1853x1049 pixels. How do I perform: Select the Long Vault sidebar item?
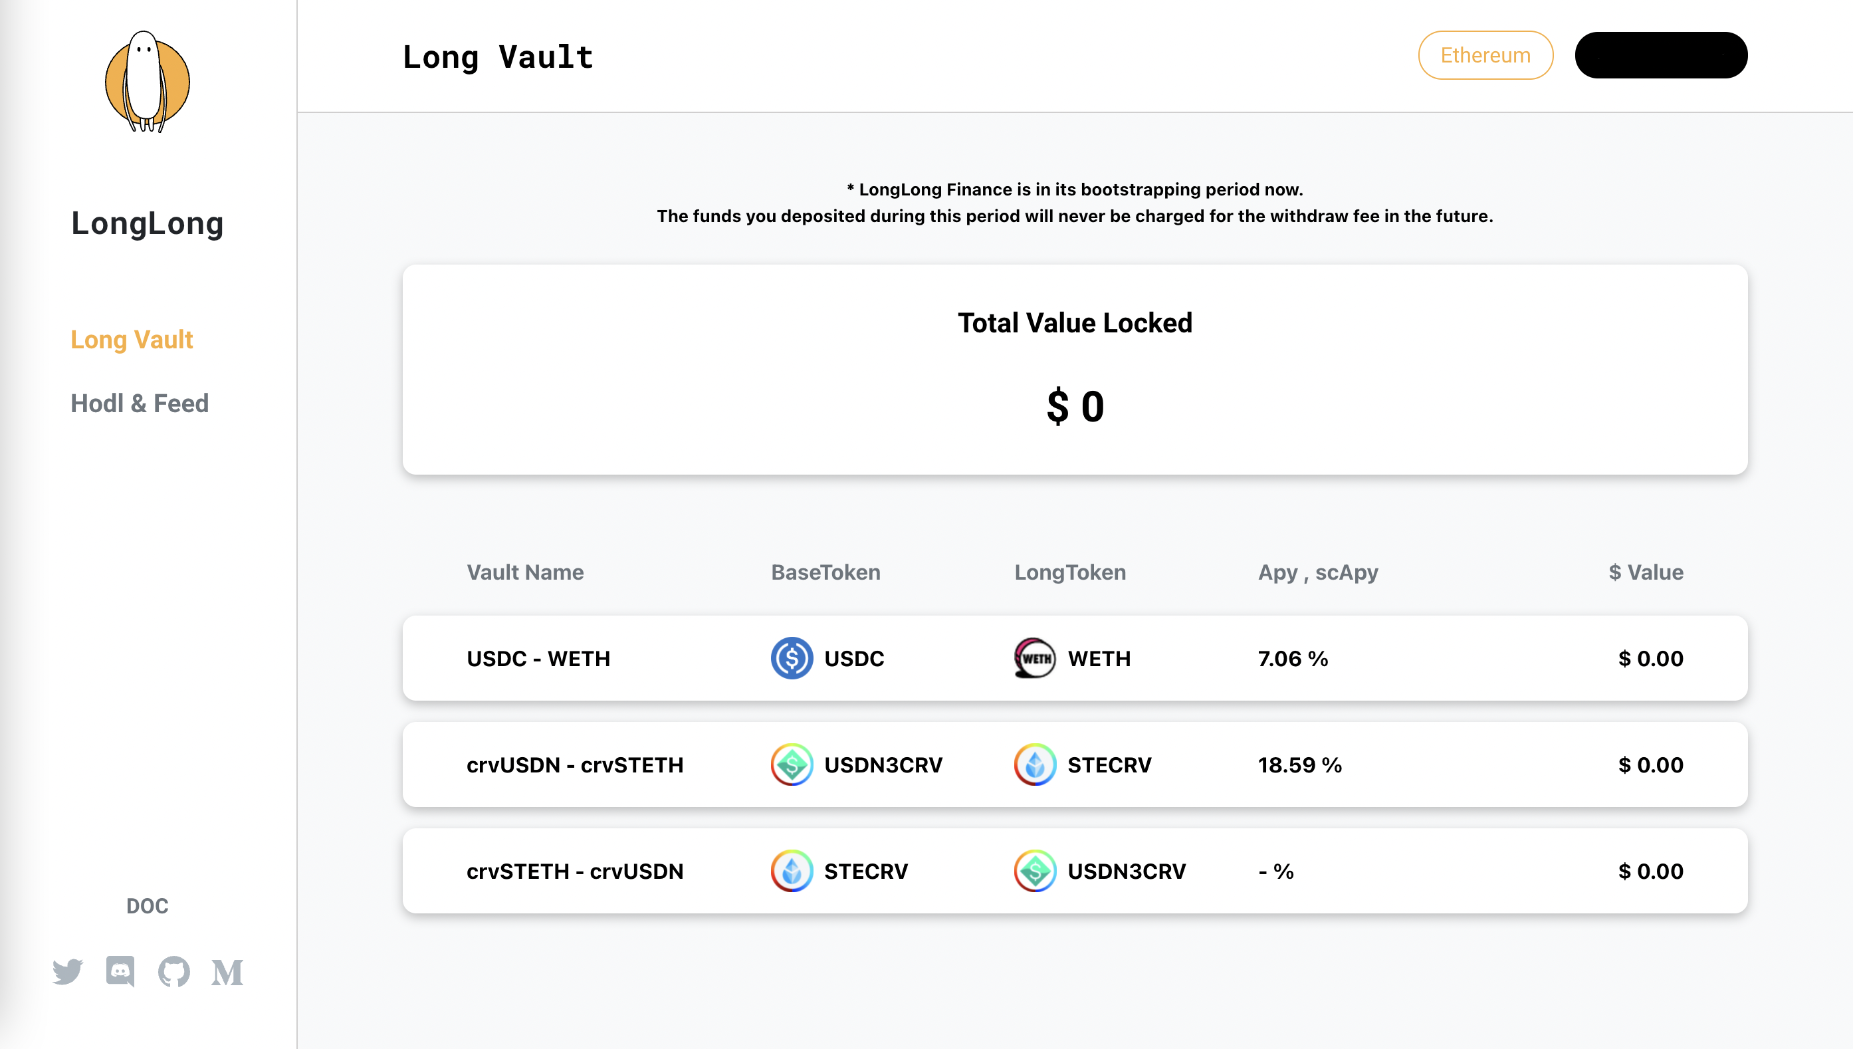click(x=132, y=339)
